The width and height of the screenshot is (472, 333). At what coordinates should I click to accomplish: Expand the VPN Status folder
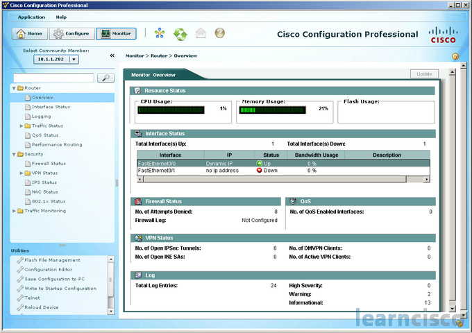pyautogui.click(x=22, y=173)
